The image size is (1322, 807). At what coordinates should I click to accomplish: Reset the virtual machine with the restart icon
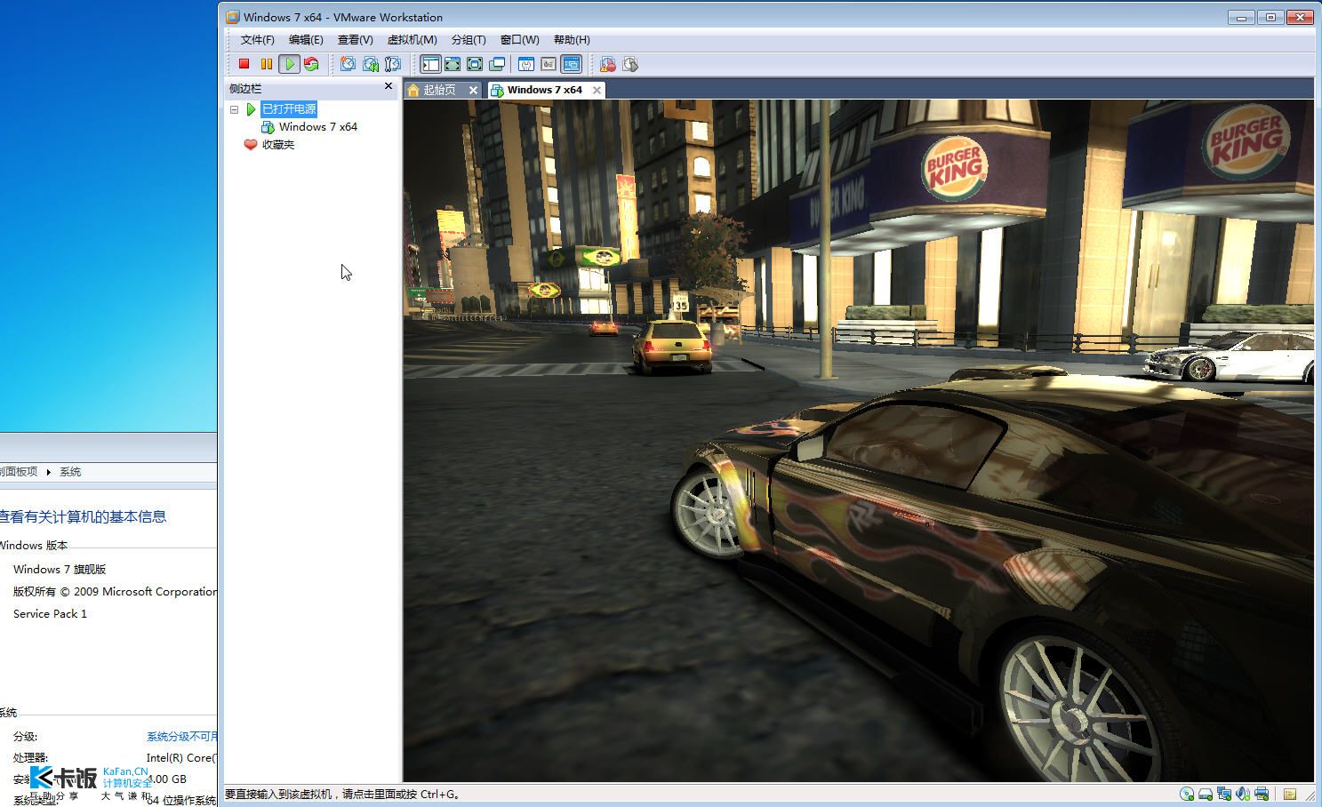click(x=311, y=64)
